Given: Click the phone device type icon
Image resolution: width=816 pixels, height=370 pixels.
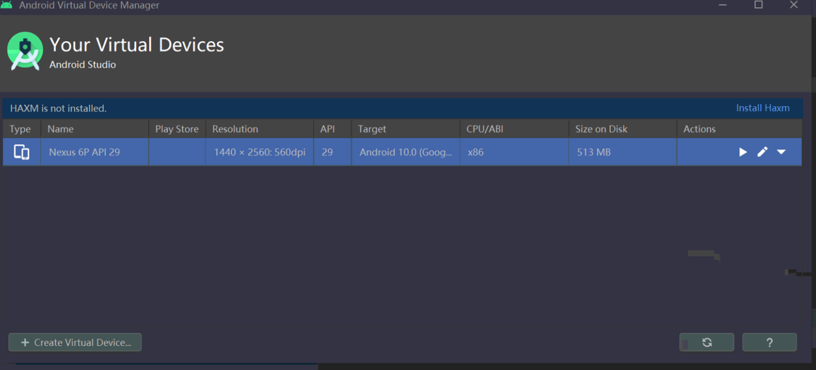Looking at the screenshot, I should pos(21,152).
